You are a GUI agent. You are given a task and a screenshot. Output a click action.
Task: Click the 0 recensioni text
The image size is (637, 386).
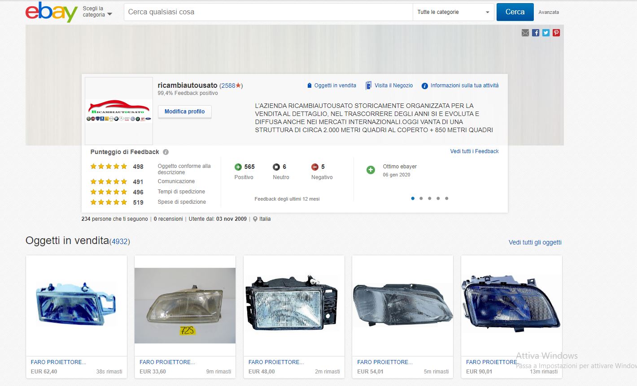point(168,219)
